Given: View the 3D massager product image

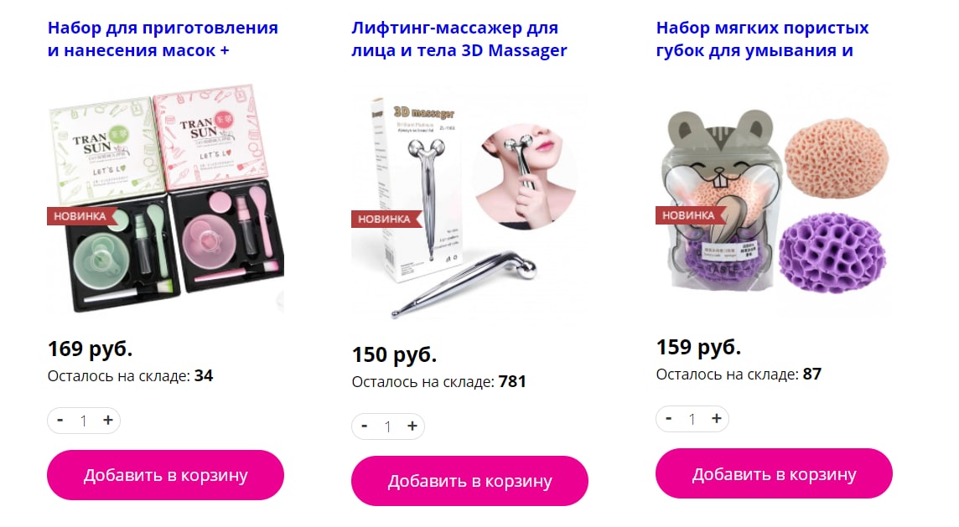Looking at the screenshot, I should click(469, 204).
